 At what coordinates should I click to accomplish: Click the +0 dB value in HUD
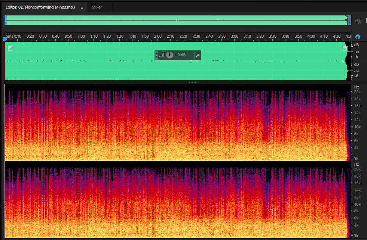click(180, 55)
